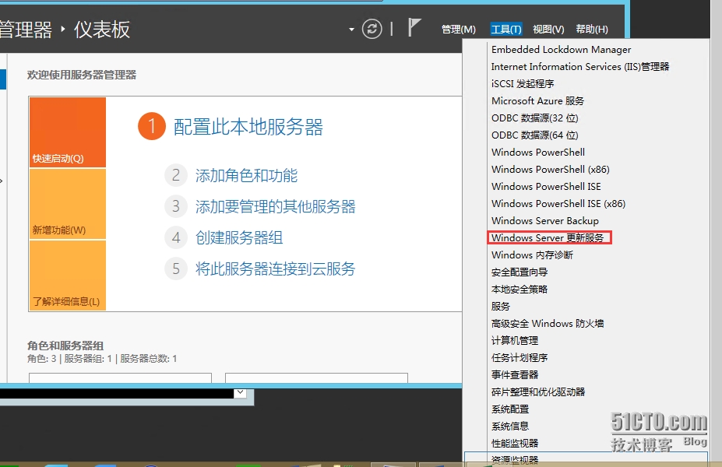722x467 pixels.
Task: Click the 欢迎使用服务器管理器 heading
Action: [82, 75]
